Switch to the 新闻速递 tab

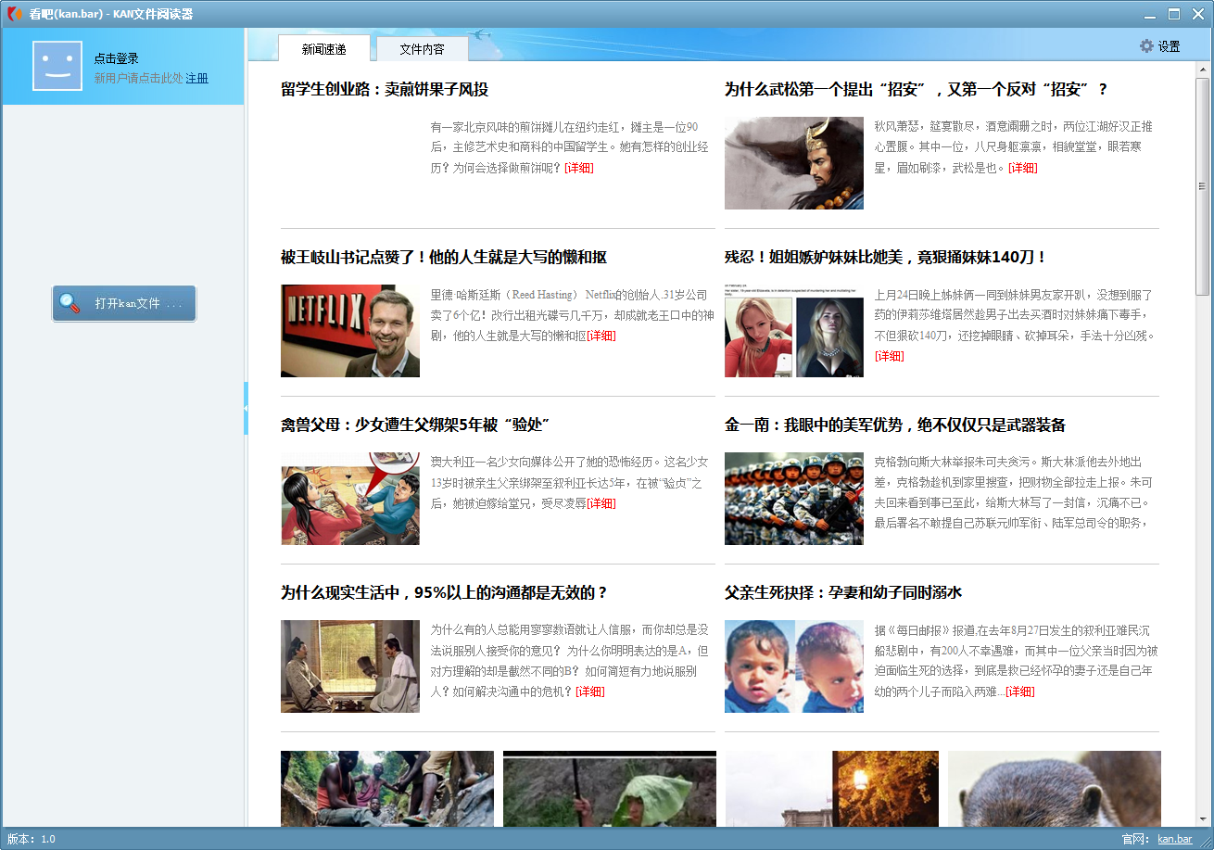323,49
